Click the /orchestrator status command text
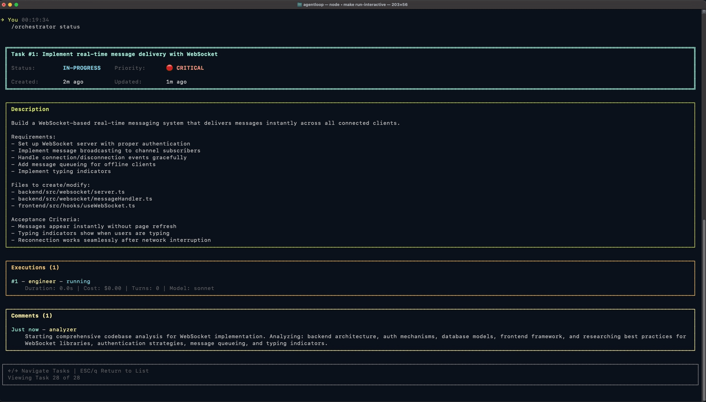The width and height of the screenshot is (706, 402). click(45, 27)
